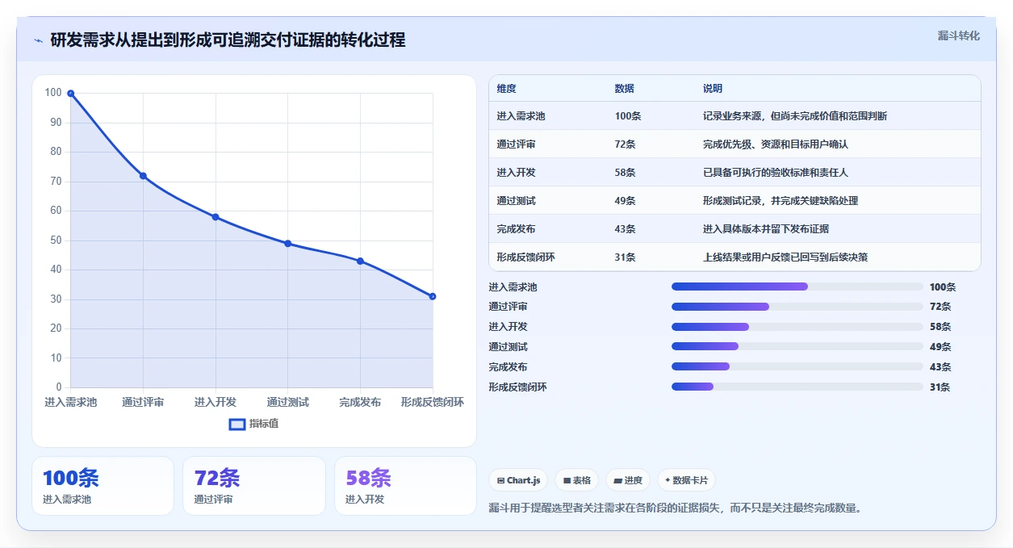Click the 维度 table column header

point(507,89)
